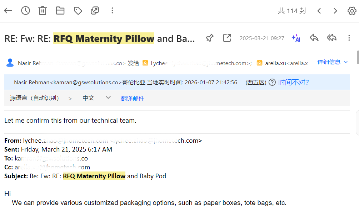The width and height of the screenshot is (359, 206).
Task: Click 翻译邮件 translate link
Action: coord(133,98)
